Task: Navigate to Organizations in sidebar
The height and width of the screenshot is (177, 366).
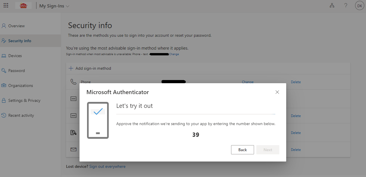Action: [20, 85]
